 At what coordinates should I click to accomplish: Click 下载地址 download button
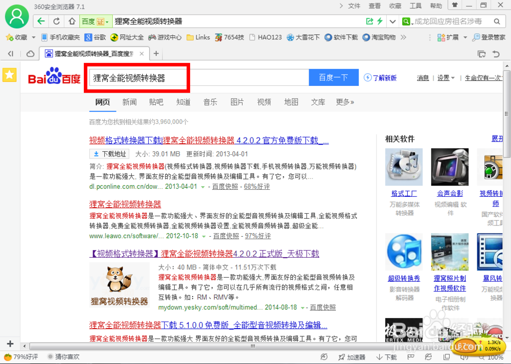(109, 154)
